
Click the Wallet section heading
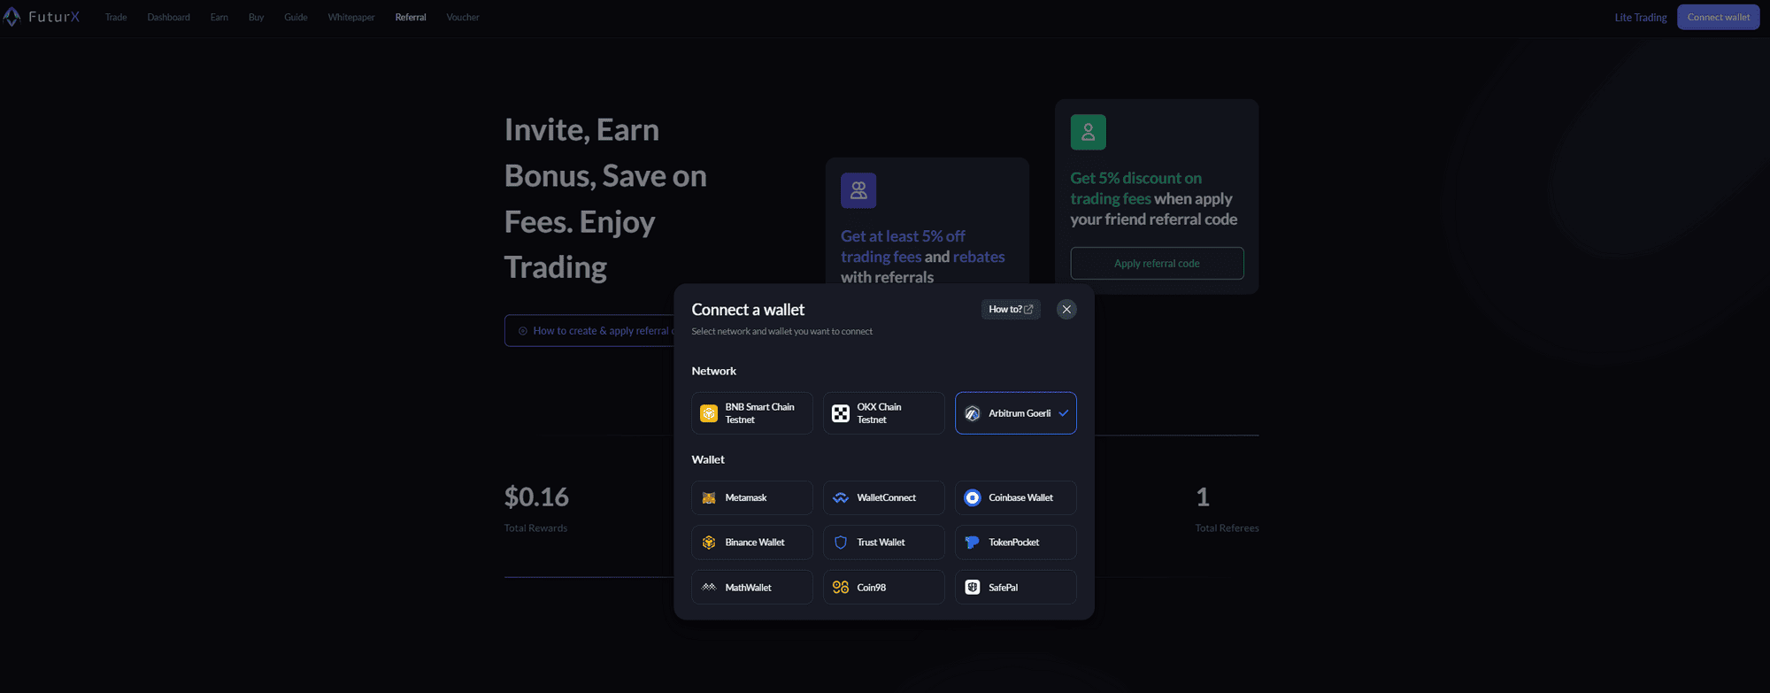[708, 459]
